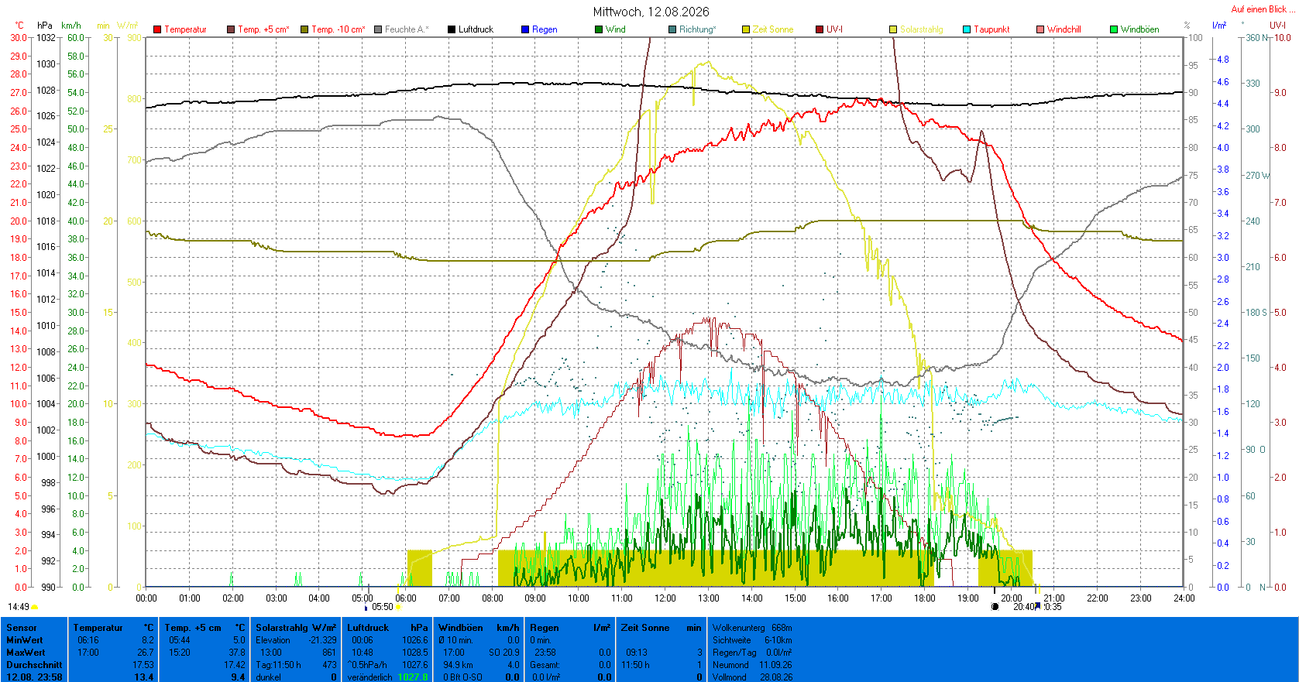This screenshot has width=1299, height=682.
Task: Click the 'Wolkenunterg 668m' entry
Action: [x=752, y=628]
